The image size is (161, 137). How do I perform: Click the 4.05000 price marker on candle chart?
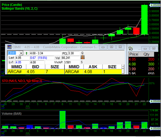pos(155,5)
